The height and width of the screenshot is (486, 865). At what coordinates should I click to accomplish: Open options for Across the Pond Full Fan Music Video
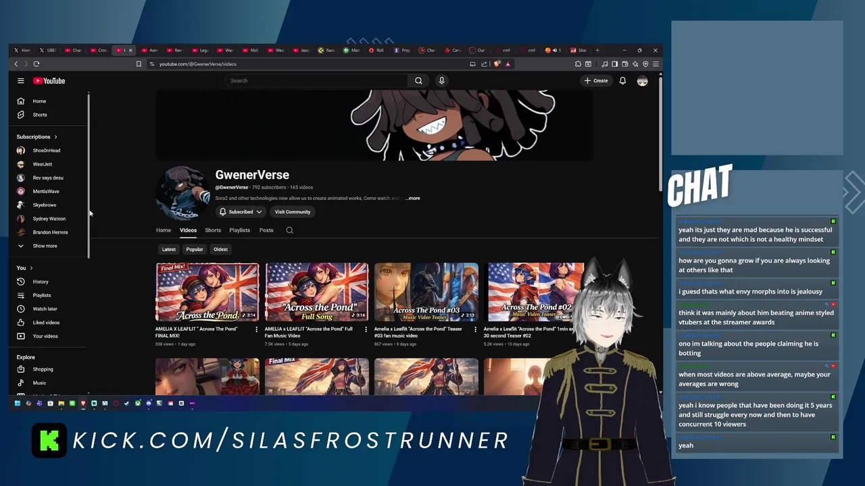click(x=366, y=329)
